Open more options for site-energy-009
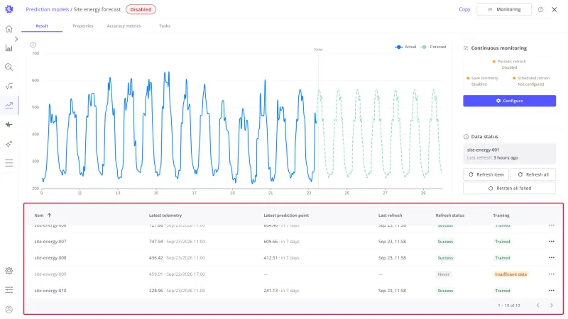Image resolution: width=568 pixels, height=319 pixels. (x=552, y=274)
